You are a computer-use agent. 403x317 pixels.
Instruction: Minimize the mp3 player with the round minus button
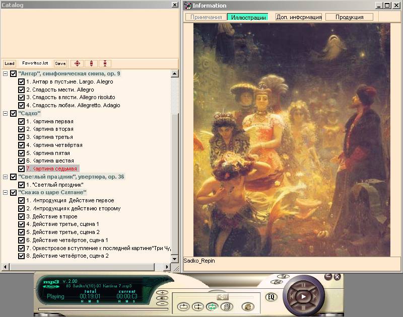328,277
